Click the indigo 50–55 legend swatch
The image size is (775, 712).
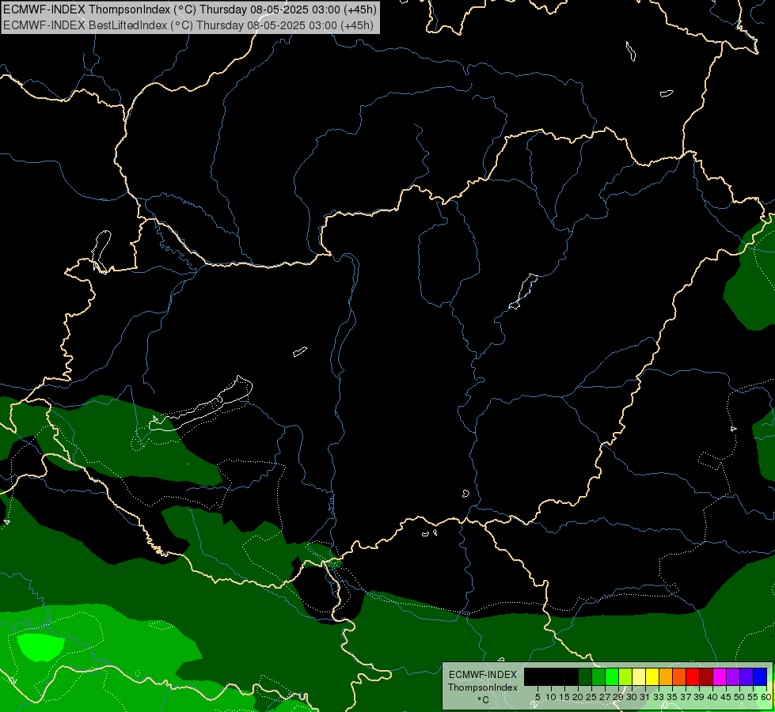point(747,676)
